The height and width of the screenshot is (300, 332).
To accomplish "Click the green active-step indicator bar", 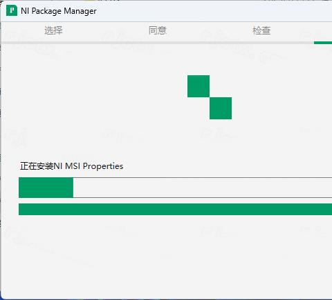I will click(x=323, y=43).
